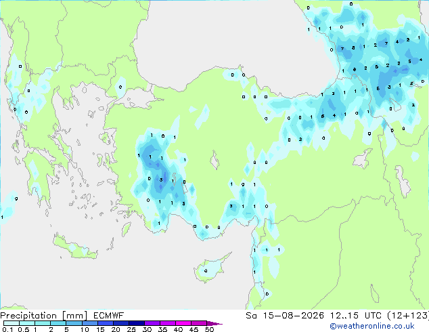Open the weatheronline.co.uk copyright link
Screen dimensions: 429x332
(372, 326)
